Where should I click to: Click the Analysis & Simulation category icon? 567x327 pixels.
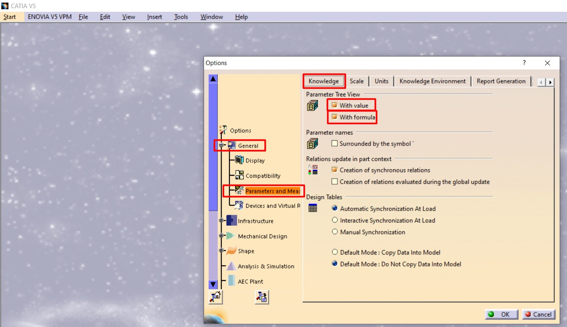[231, 266]
